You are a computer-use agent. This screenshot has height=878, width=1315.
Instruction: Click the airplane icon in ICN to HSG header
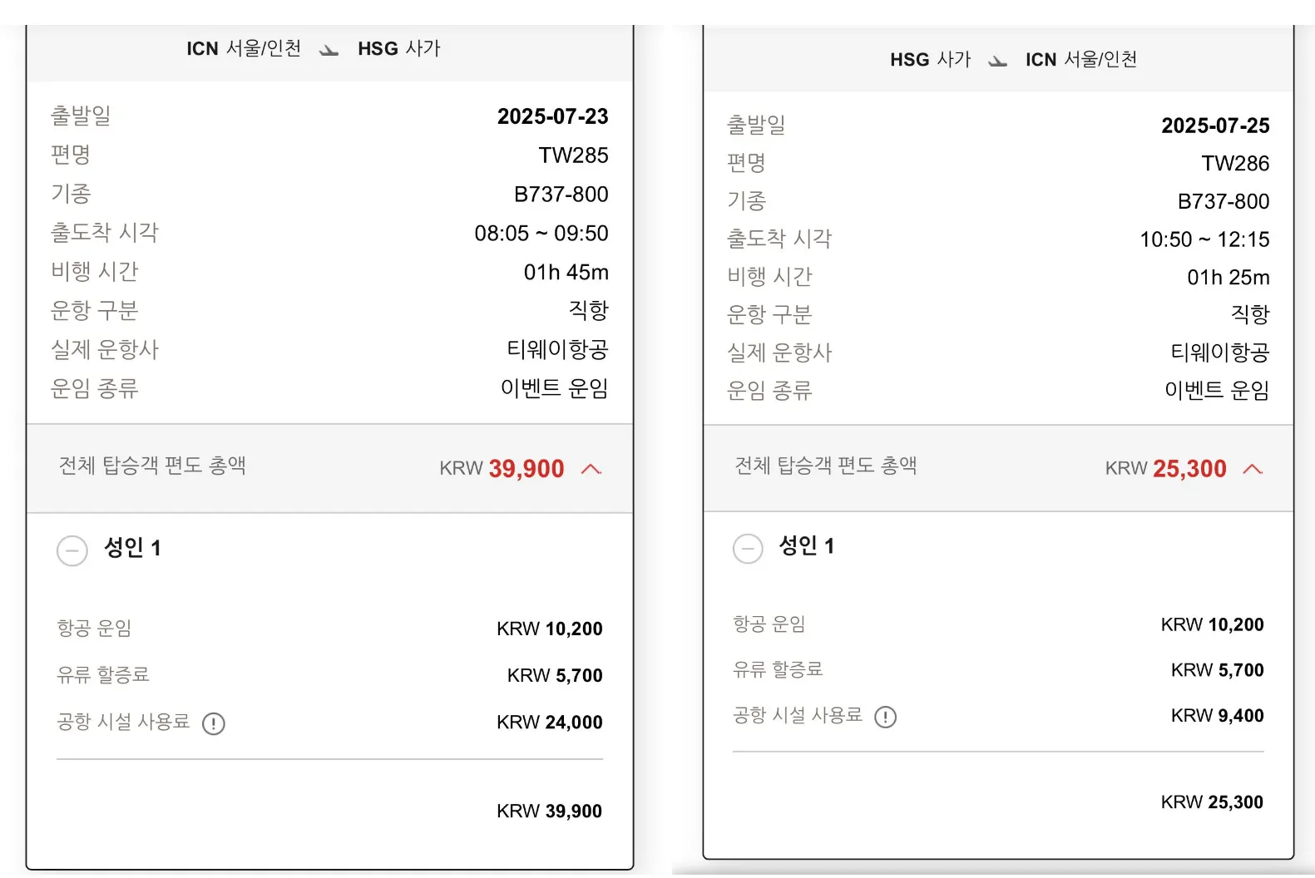[329, 50]
